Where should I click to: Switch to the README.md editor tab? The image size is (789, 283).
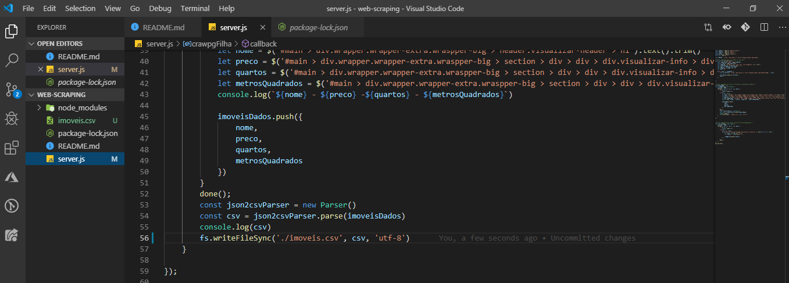(x=163, y=27)
